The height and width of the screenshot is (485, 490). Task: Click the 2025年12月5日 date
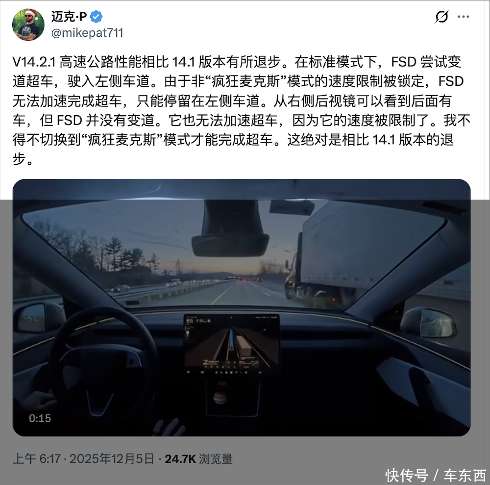(x=112, y=459)
